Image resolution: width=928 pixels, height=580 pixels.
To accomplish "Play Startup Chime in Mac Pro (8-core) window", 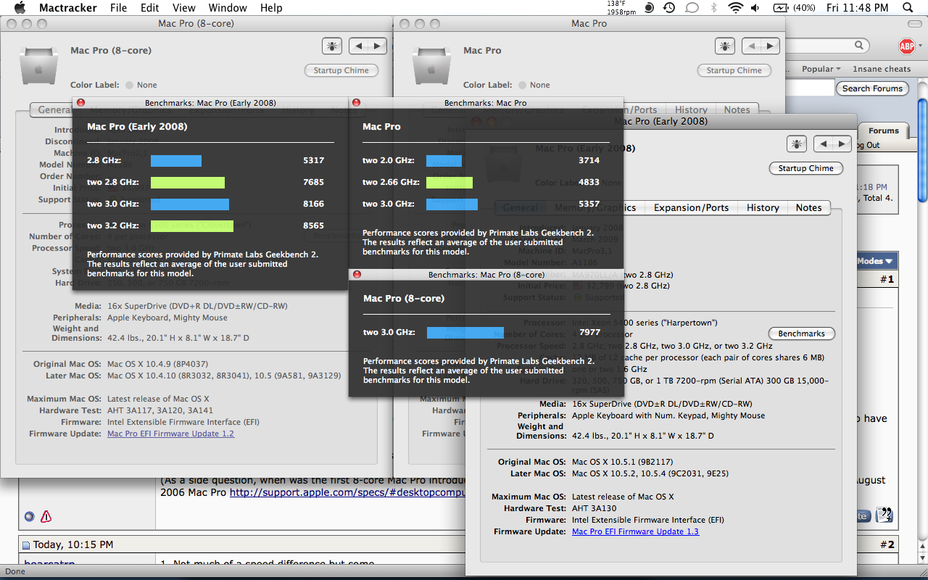I will coord(341,70).
